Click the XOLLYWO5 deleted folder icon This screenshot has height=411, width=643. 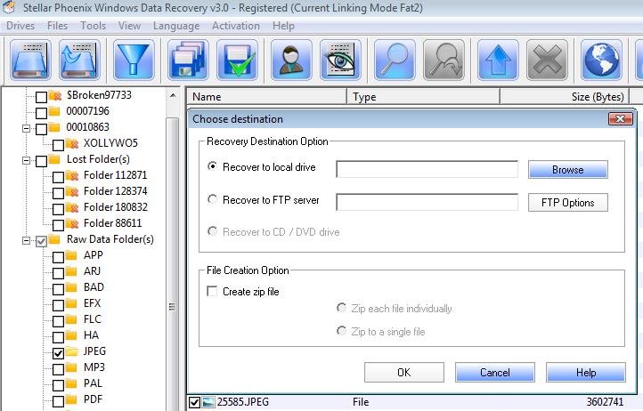tap(72, 143)
